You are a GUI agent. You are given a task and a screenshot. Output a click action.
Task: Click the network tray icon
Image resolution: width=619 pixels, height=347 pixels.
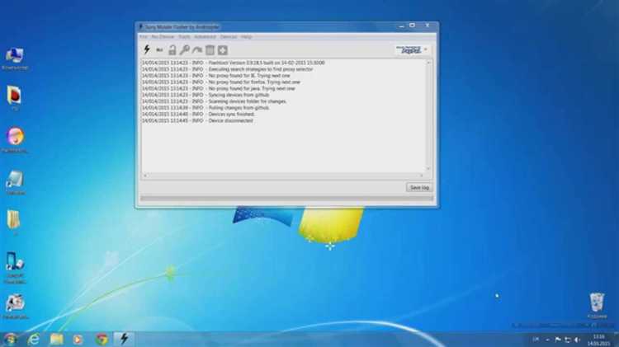[567, 340]
